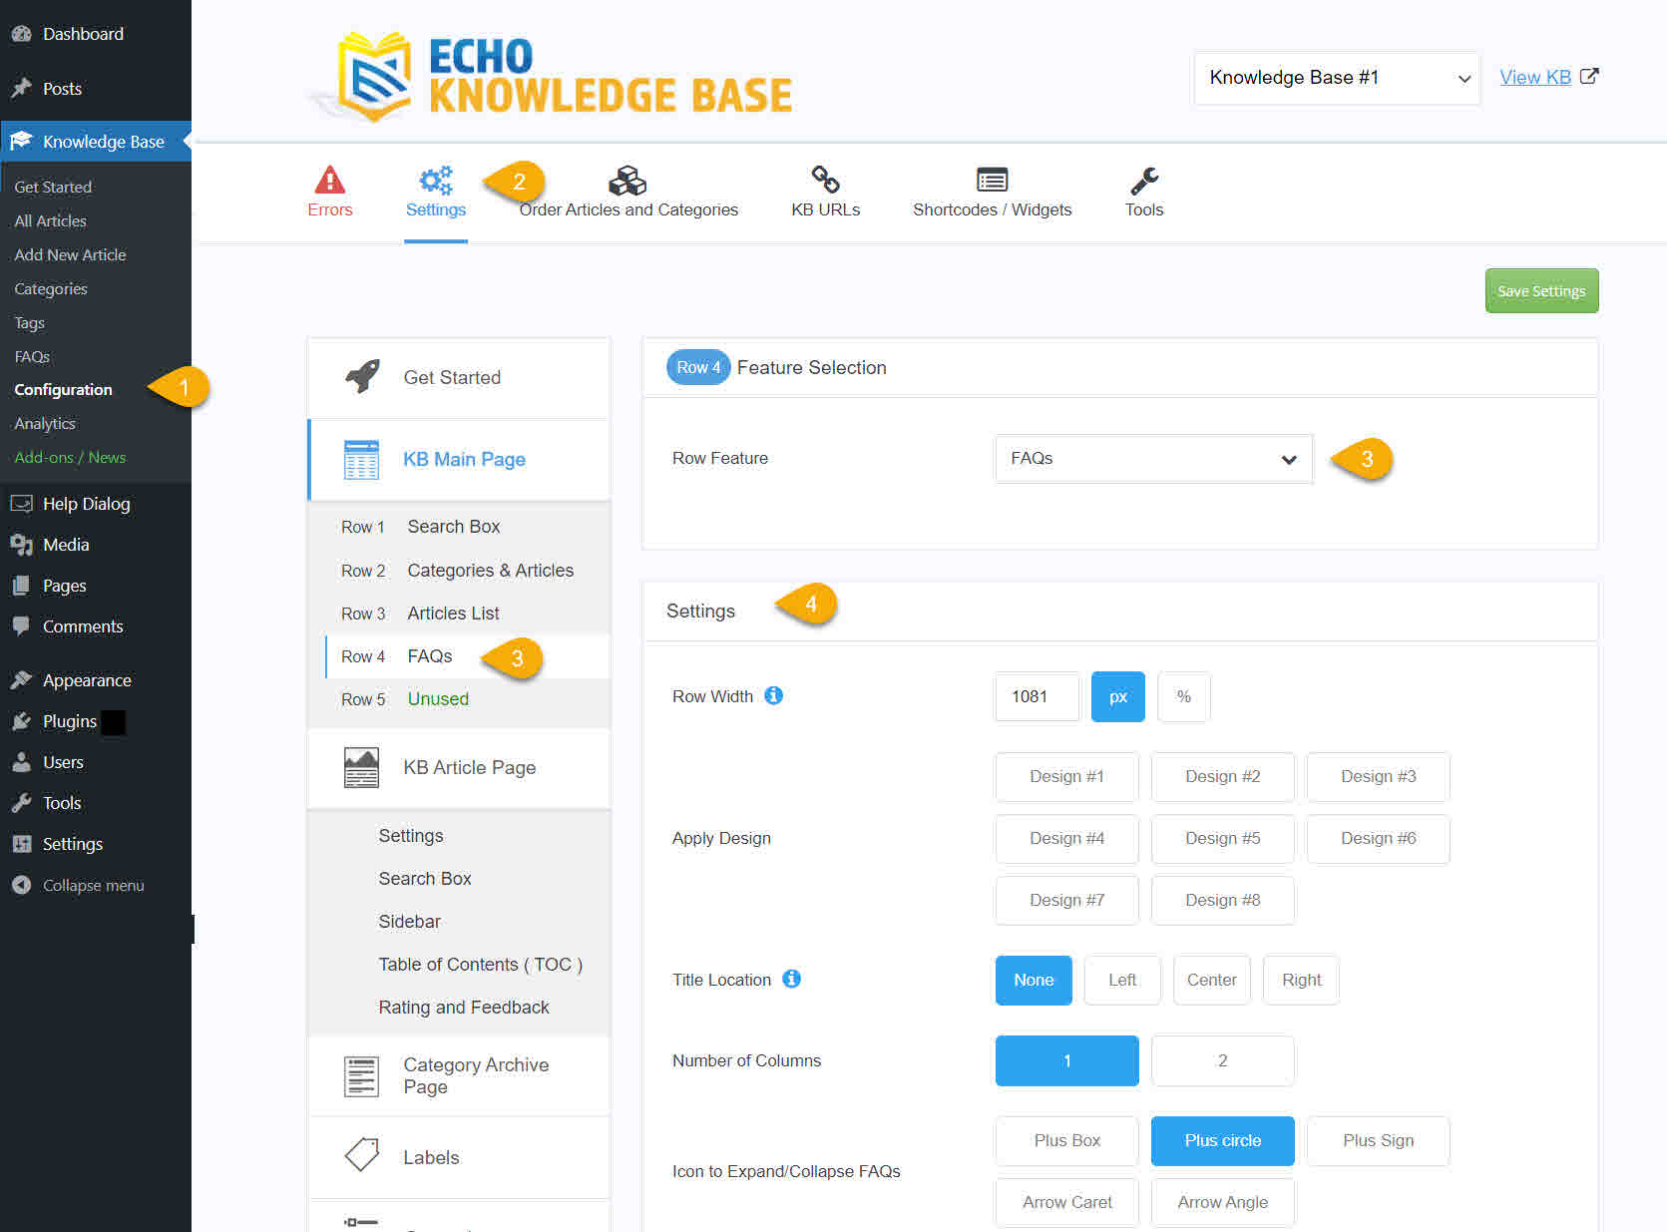Viewport: 1667px width, 1232px height.
Task: Click the Get Started rocket icon
Action: pos(362,376)
